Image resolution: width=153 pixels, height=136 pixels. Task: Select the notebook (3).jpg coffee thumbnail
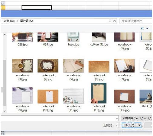pyautogui.click(x=22, y=66)
